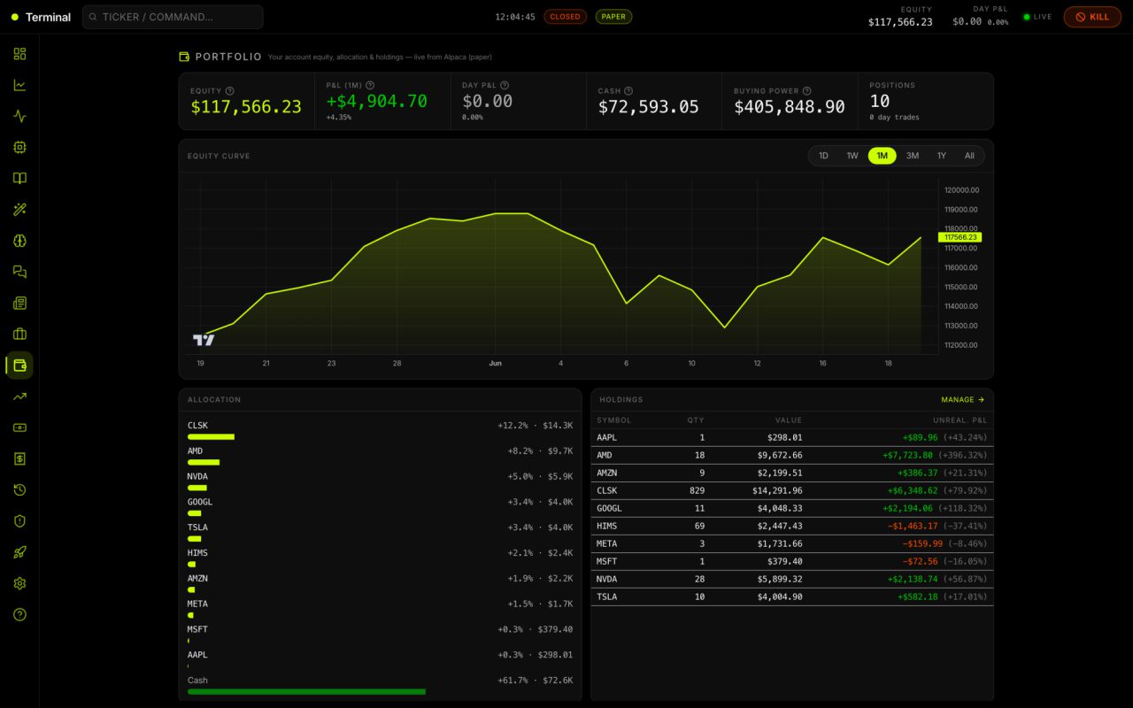Click the Terminal logo title

[48, 17]
